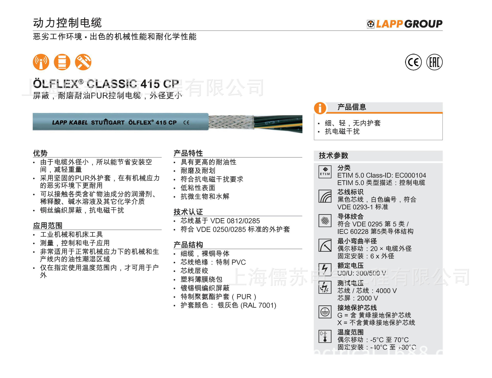Click the ETIM classification icon
Viewport: 492px width, 378px height.
tap(325, 172)
